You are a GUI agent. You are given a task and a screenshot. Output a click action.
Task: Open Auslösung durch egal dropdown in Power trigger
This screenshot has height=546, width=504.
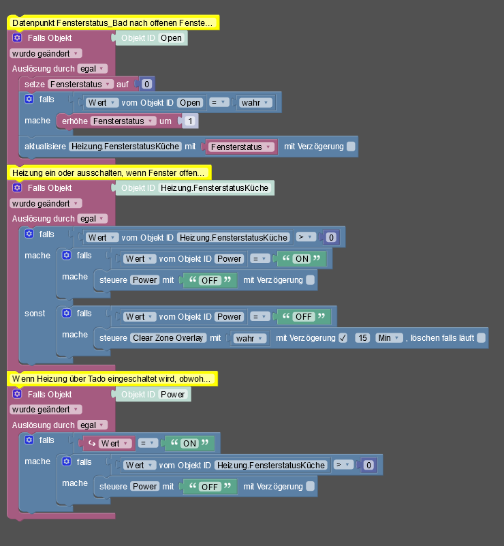93,425
